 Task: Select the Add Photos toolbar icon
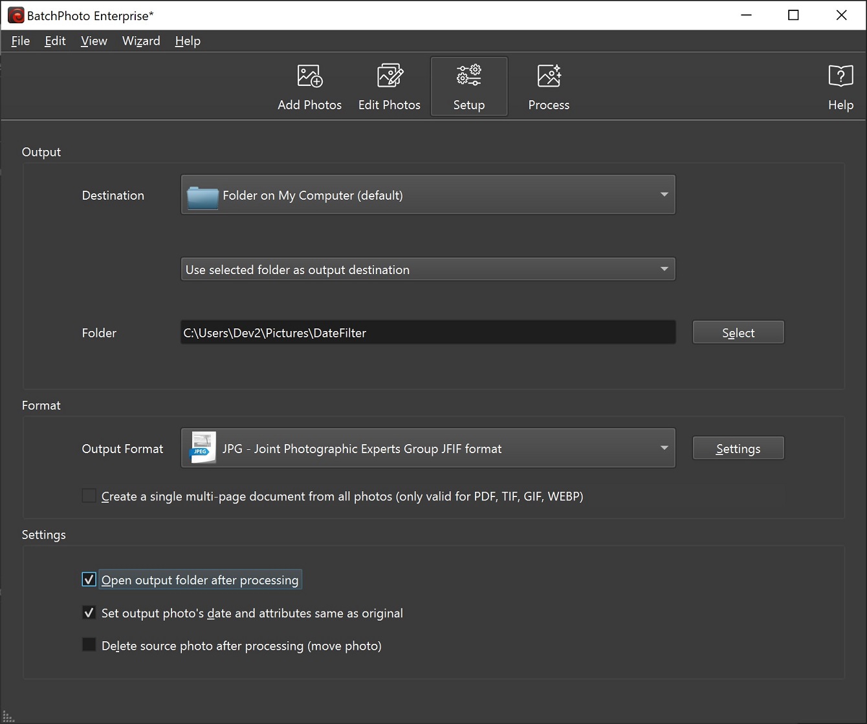coord(309,86)
